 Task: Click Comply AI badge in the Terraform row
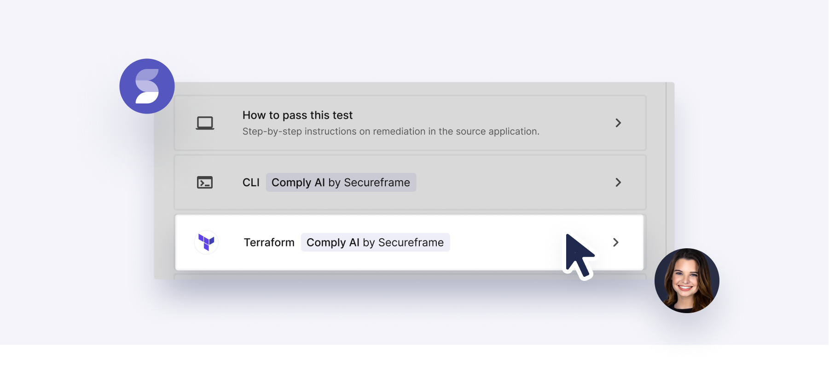pyautogui.click(x=375, y=242)
